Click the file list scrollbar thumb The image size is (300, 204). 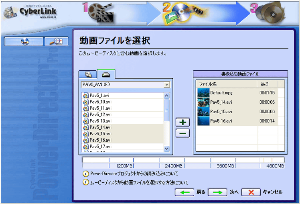(x=167, y=110)
